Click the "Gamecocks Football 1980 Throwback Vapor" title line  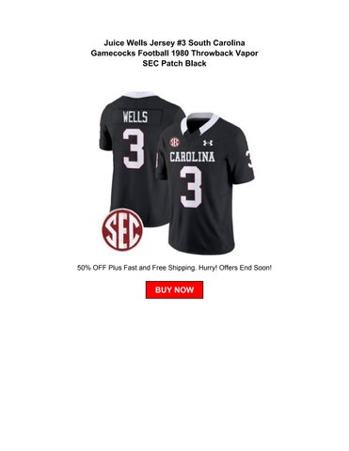click(174, 53)
